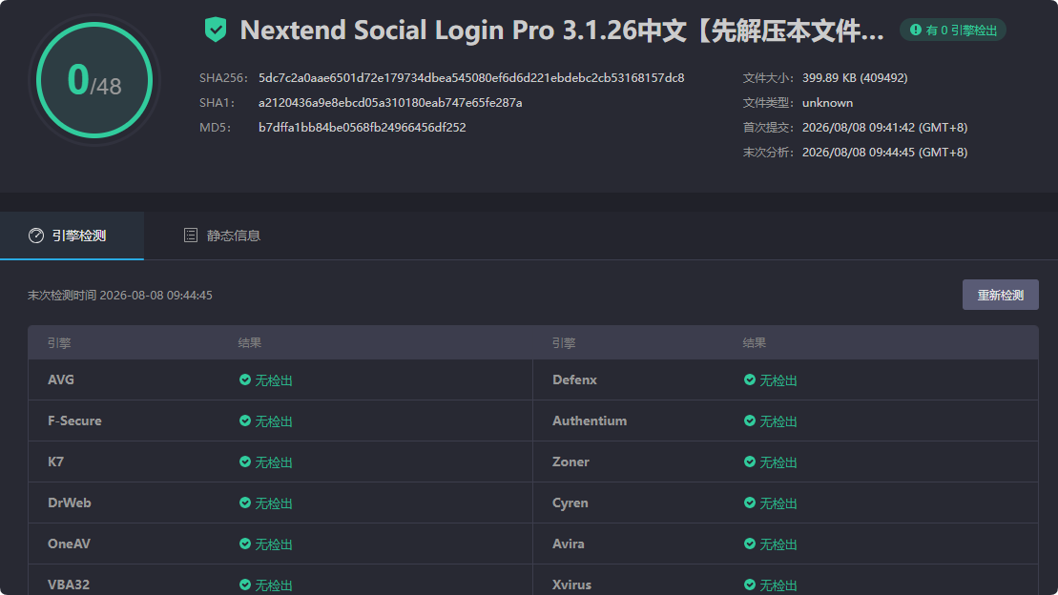Click the 无检出 result text for Avira
Screen dimensions: 1058x595
(778, 544)
